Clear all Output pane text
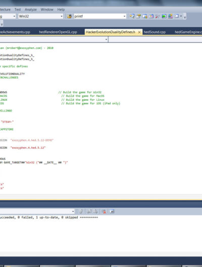The width and height of the screenshot is (202, 267). 104,212
